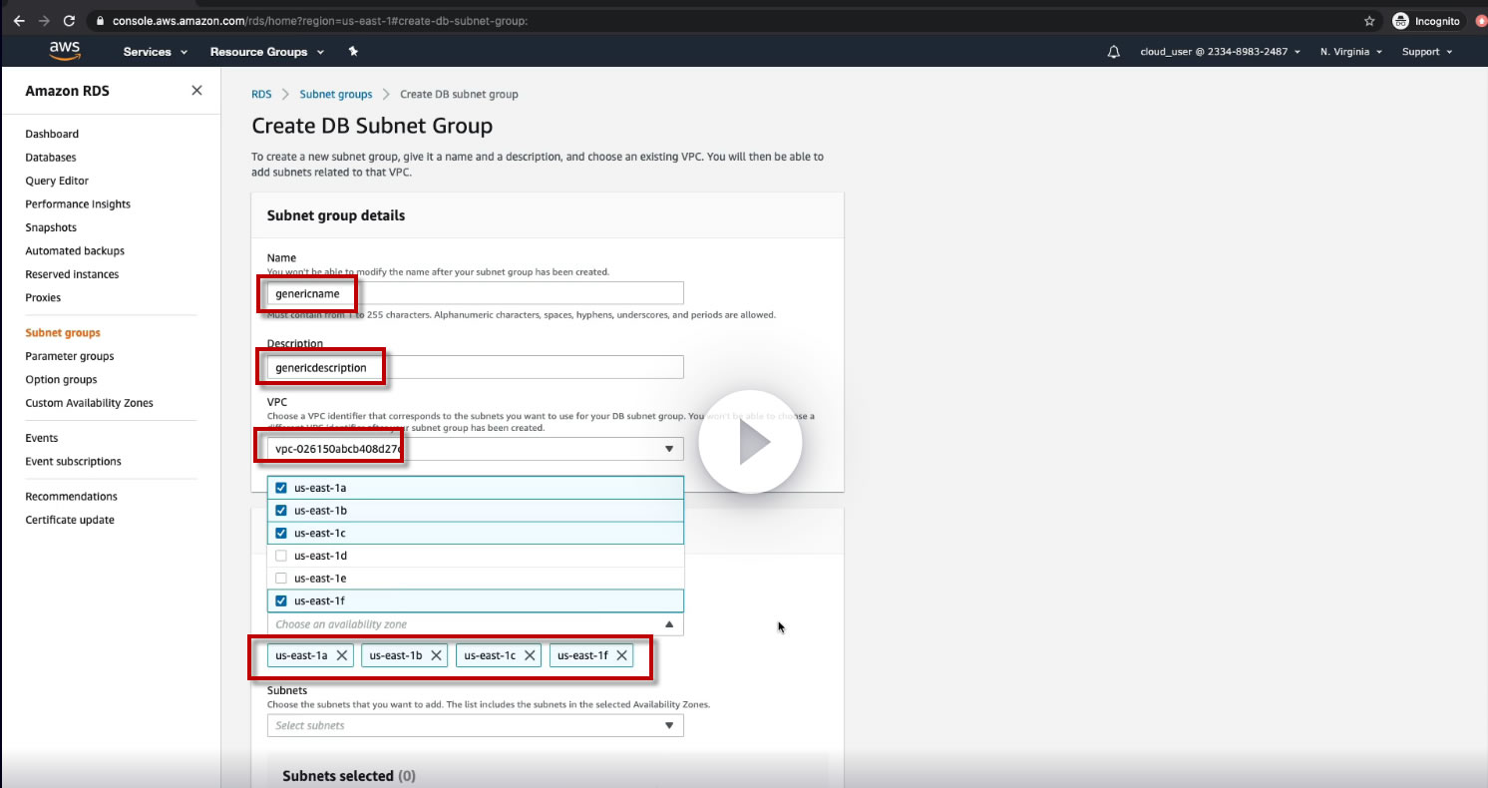Remove the us-east-1c zone tag

[x=530, y=655]
